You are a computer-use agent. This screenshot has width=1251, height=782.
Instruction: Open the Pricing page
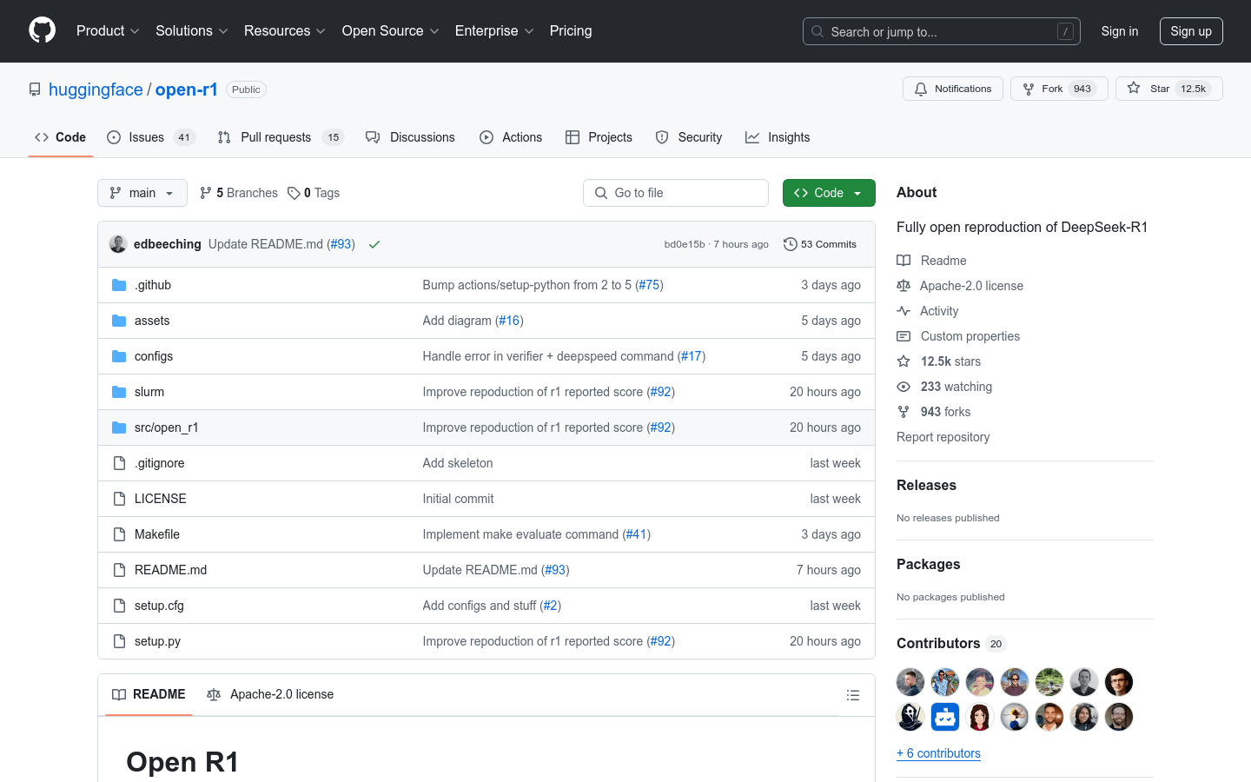[571, 30]
